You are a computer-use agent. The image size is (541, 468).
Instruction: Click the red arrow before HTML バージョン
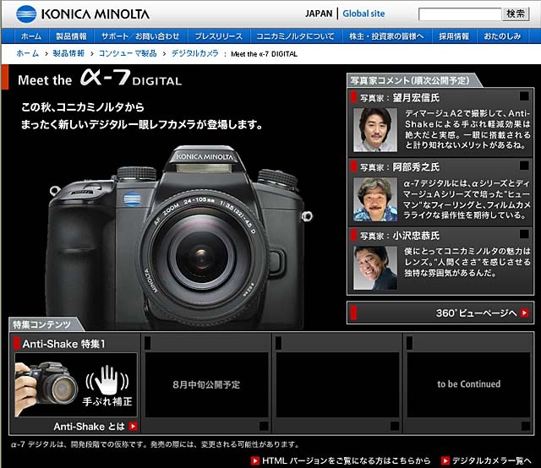pyautogui.click(x=255, y=460)
